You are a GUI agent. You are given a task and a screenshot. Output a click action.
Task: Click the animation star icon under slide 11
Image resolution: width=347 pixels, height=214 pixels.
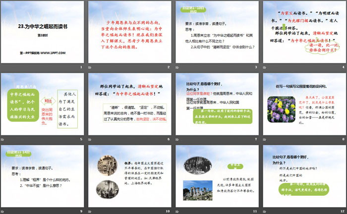(x=177, y=212)
